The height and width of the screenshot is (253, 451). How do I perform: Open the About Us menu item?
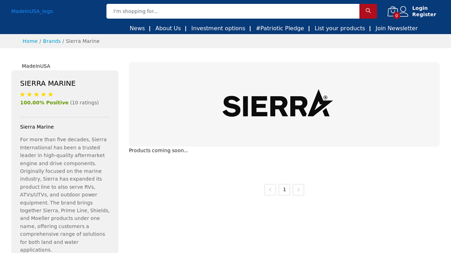coord(168,29)
